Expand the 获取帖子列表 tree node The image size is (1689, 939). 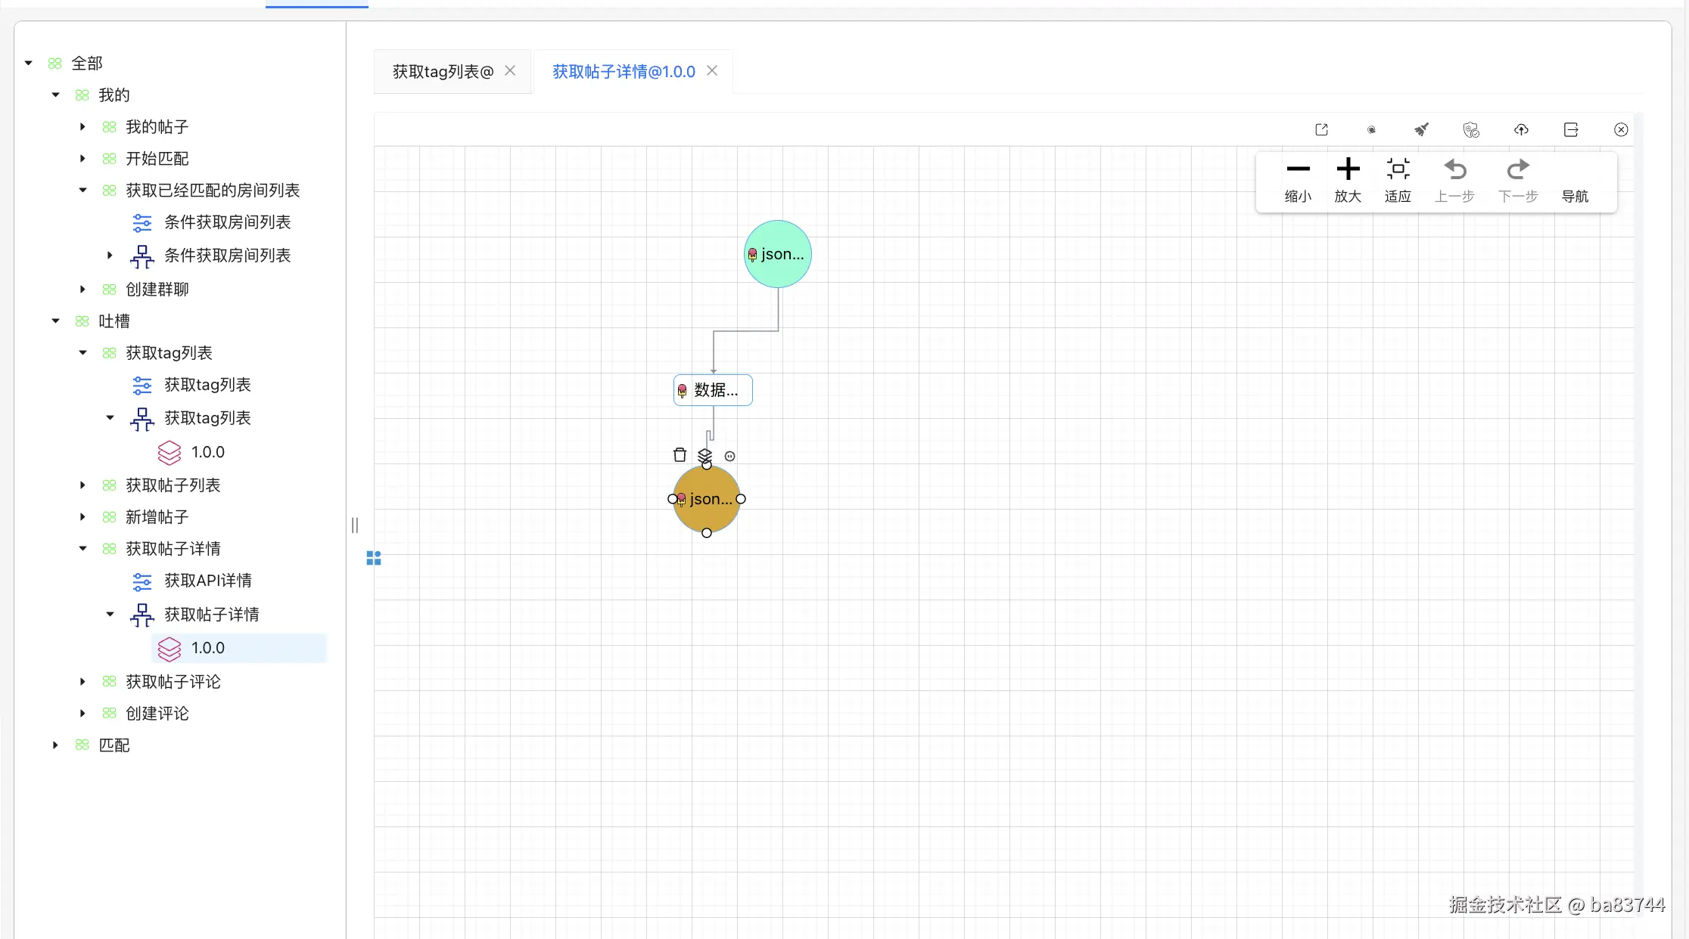click(82, 485)
